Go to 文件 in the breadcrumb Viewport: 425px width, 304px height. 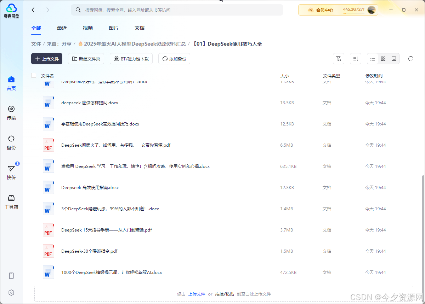36,44
